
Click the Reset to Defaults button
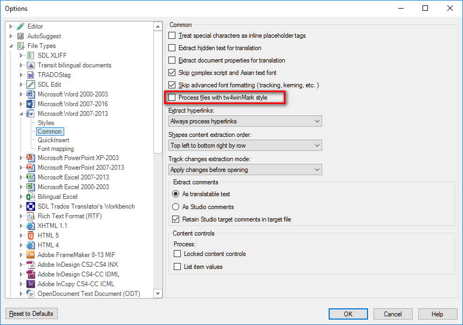point(31,314)
